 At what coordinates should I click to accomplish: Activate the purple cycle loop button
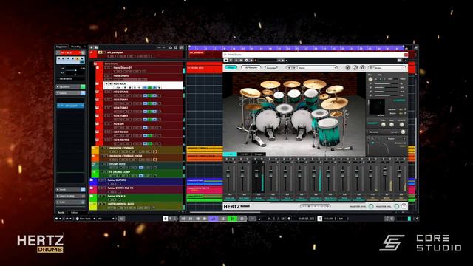click(x=214, y=219)
